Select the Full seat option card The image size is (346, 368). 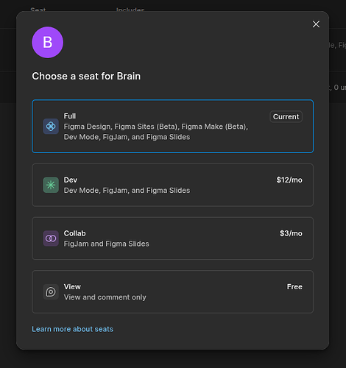click(x=172, y=127)
